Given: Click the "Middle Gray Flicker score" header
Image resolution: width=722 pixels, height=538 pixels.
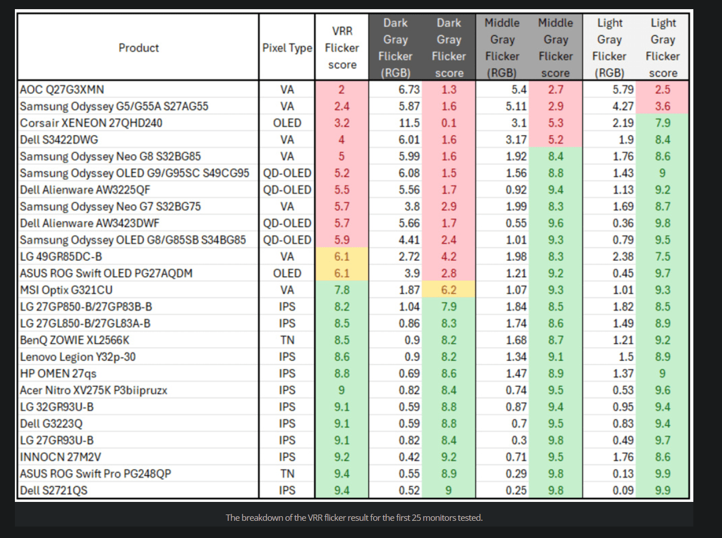Looking at the screenshot, I should point(555,48).
